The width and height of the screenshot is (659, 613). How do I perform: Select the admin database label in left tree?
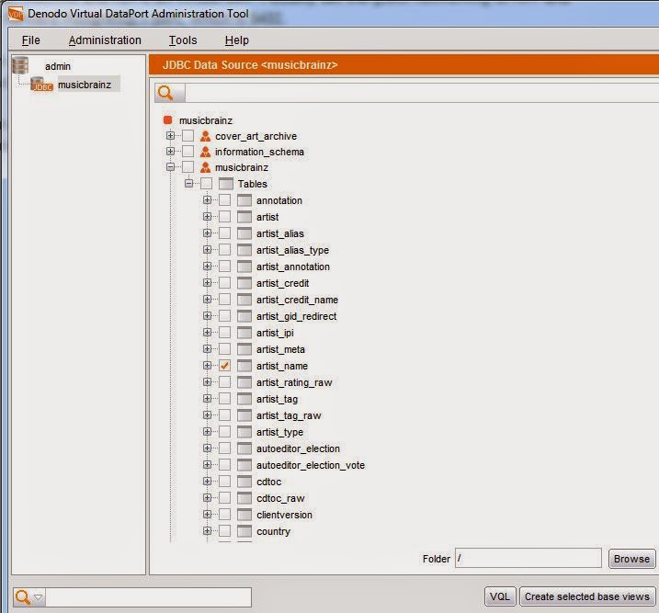(x=58, y=66)
